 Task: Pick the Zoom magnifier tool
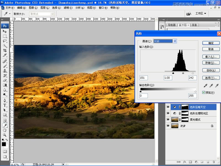[x=5, y=135]
